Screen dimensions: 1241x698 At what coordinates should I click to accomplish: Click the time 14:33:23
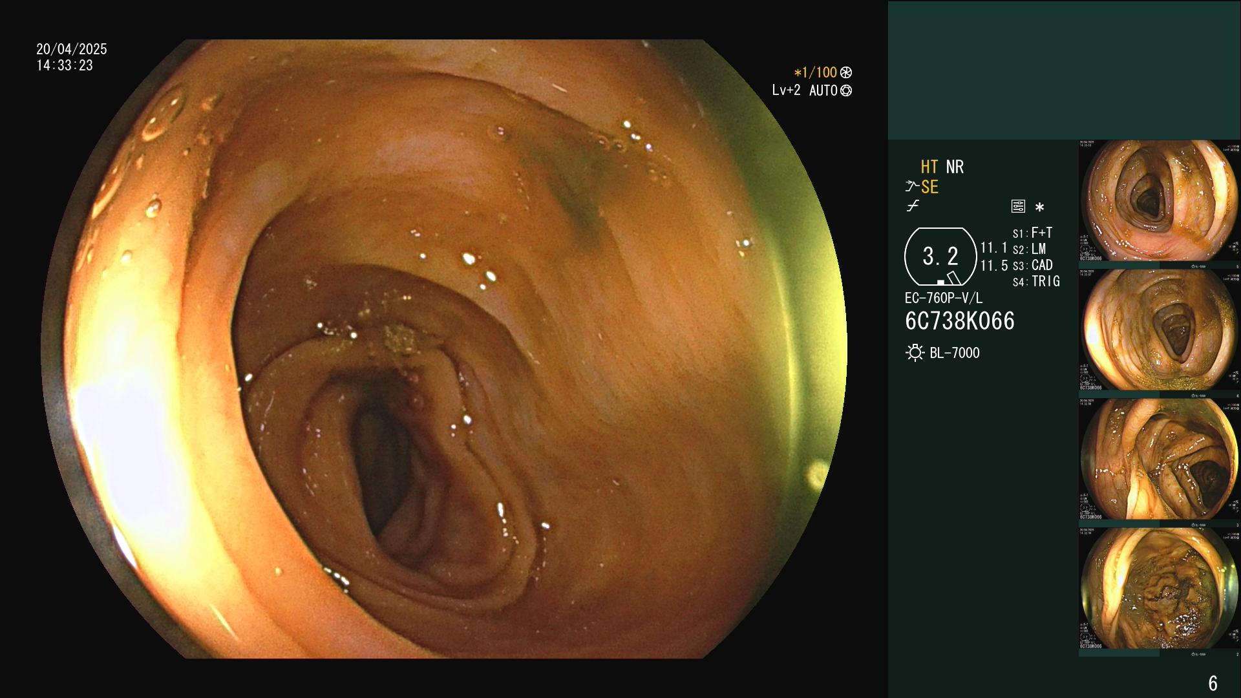65,65
